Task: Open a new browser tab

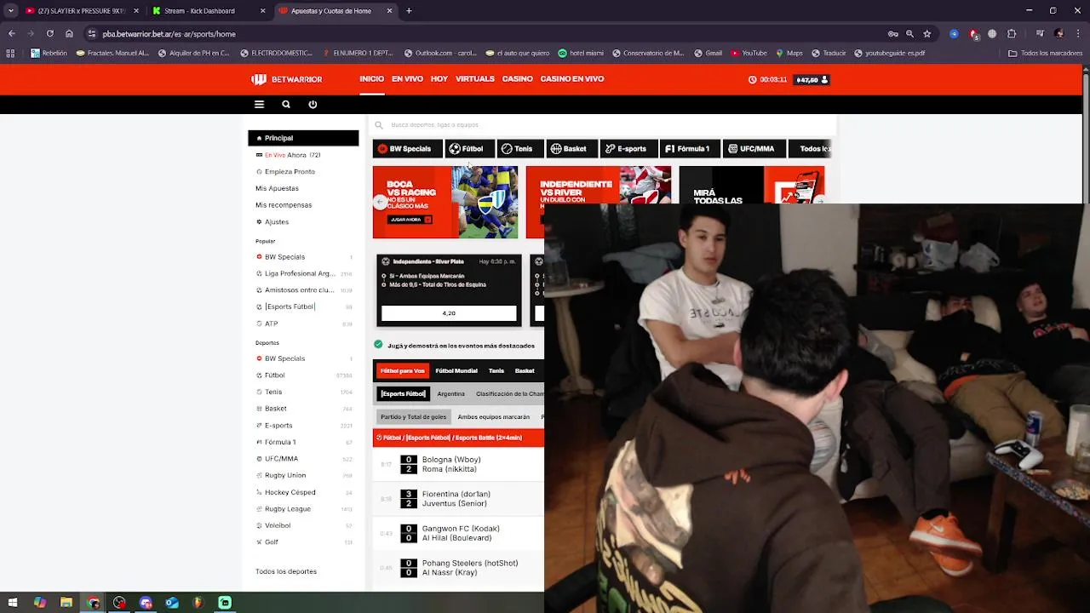Action: tap(409, 11)
